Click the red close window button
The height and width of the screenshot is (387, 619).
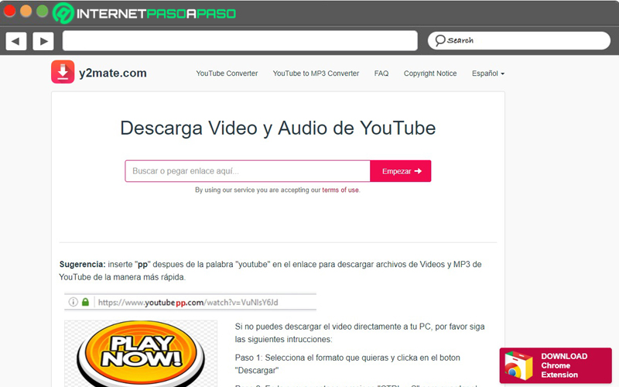[9, 11]
